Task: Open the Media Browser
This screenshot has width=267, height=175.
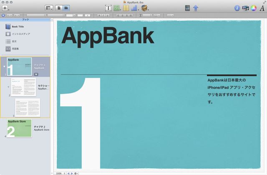Action: point(245,8)
